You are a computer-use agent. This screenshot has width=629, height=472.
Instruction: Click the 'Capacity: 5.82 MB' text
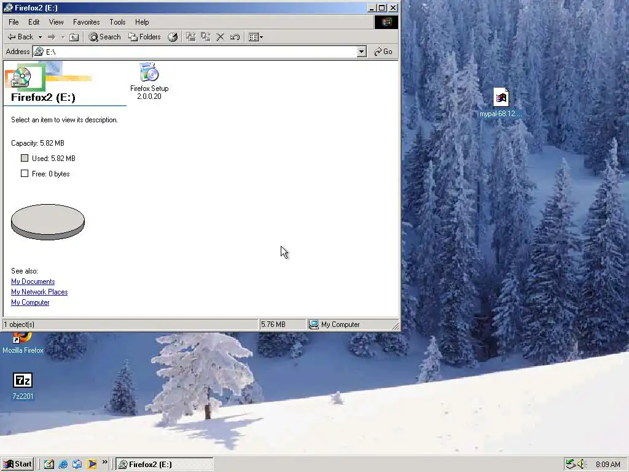pos(37,143)
